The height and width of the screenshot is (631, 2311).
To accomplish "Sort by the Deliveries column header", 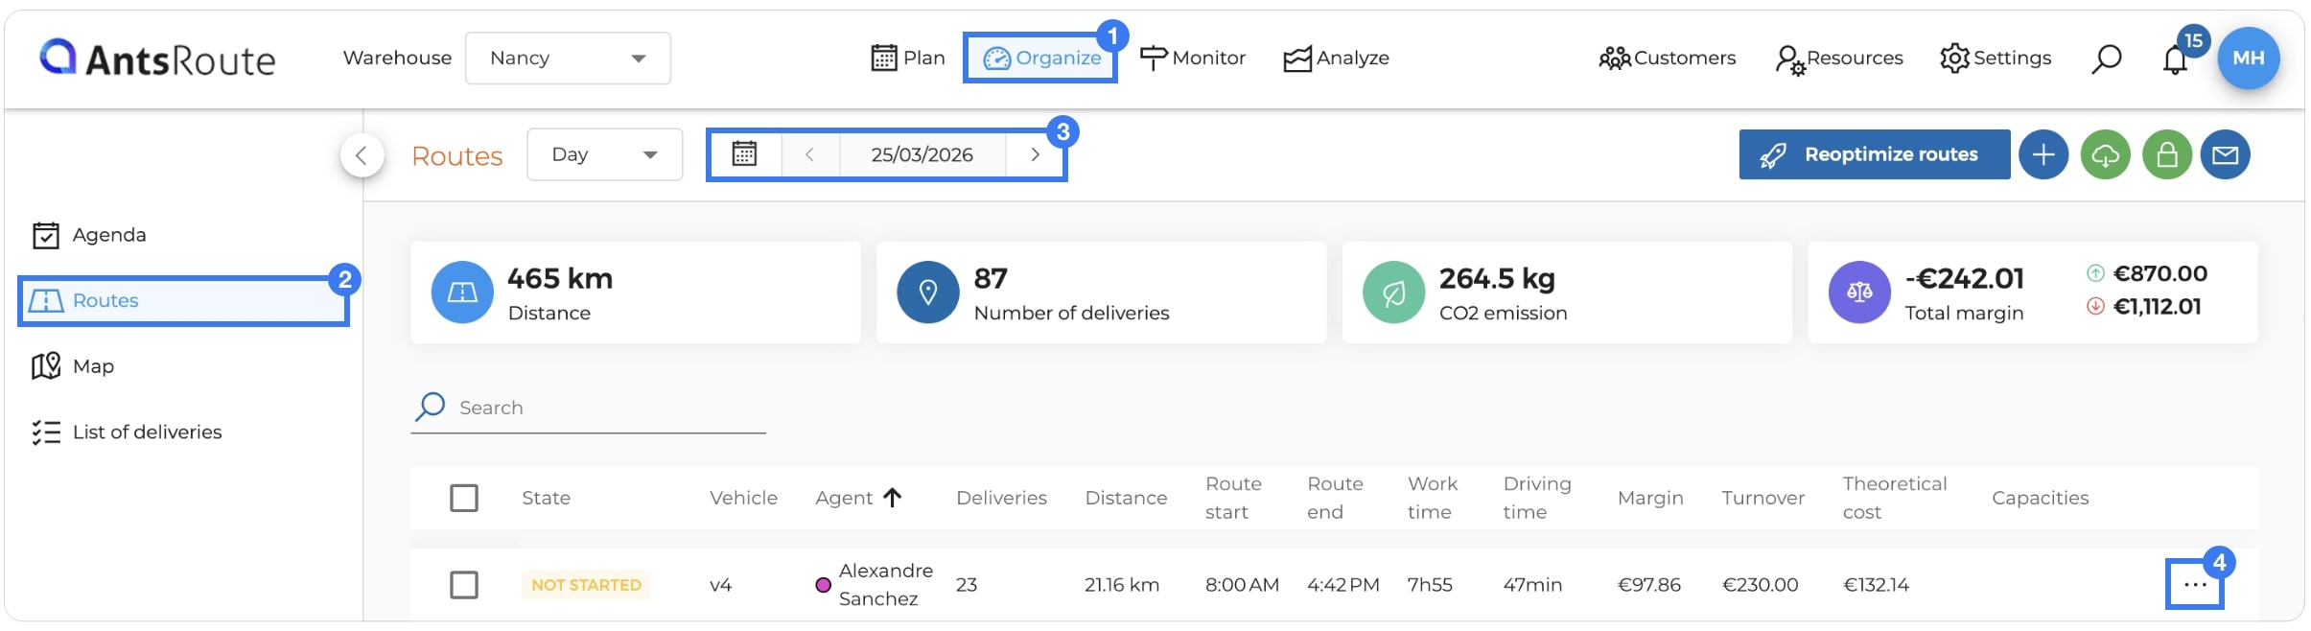I will [x=1001, y=498].
